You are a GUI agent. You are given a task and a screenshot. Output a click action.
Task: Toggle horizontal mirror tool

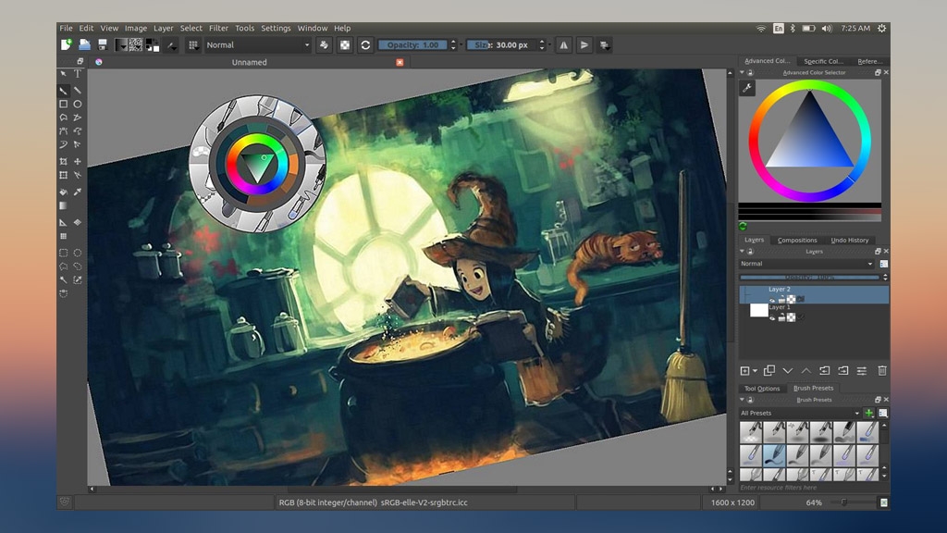pos(563,44)
